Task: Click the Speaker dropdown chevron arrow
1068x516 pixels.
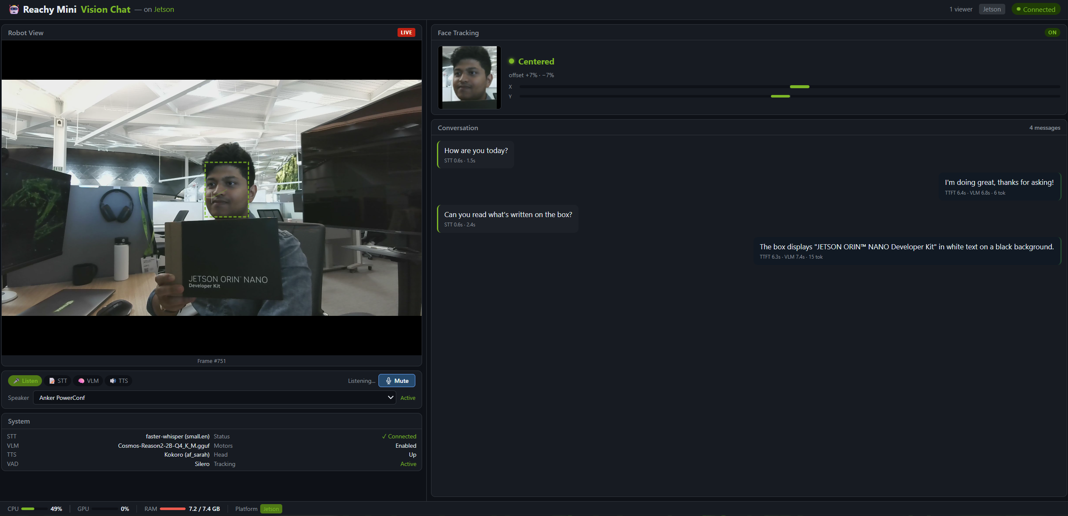Action: (390, 398)
